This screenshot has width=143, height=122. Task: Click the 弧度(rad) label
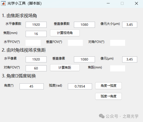tap(55, 85)
